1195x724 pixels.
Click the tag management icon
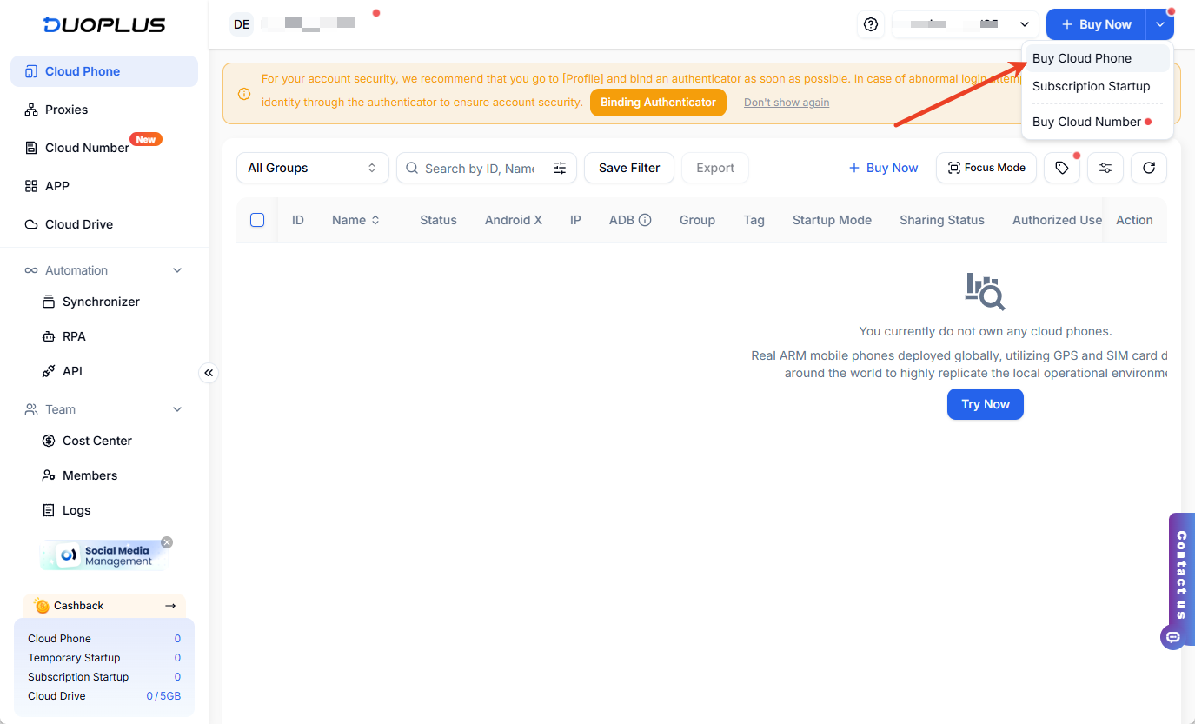[1062, 168]
